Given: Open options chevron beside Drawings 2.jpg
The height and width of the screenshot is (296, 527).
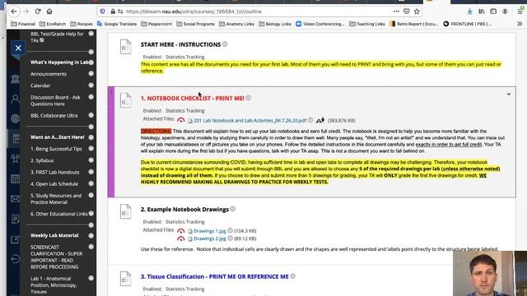Looking at the screenshot, I should click(230, 238).
